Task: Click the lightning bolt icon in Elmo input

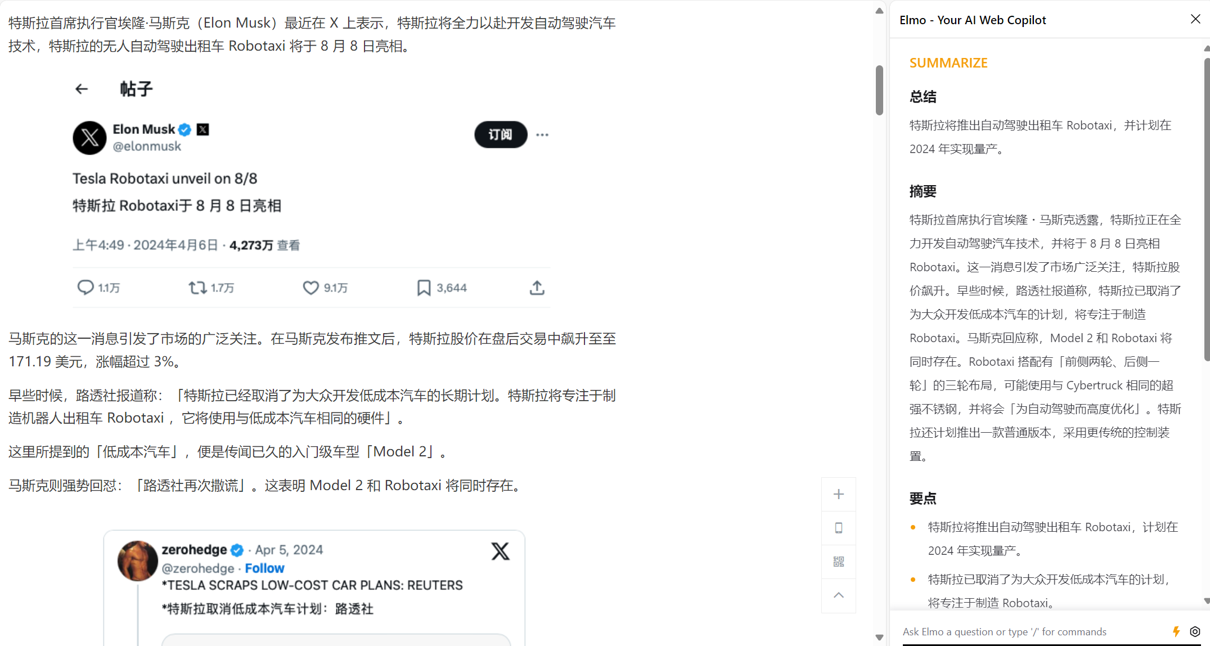Action: (x=1176, y=631)
